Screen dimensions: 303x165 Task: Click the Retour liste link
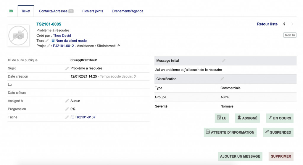[267, 24]
